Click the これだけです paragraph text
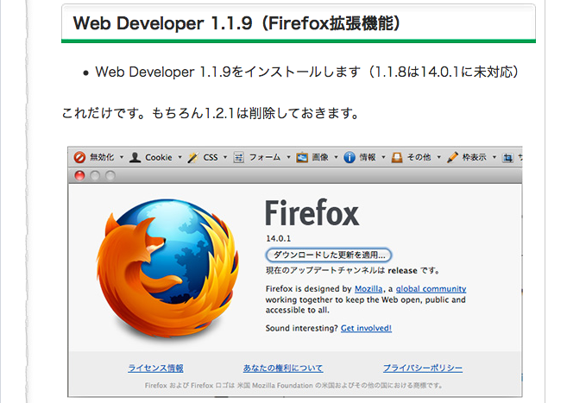Viewport: 567px width, 403px height. pos(210,114)
